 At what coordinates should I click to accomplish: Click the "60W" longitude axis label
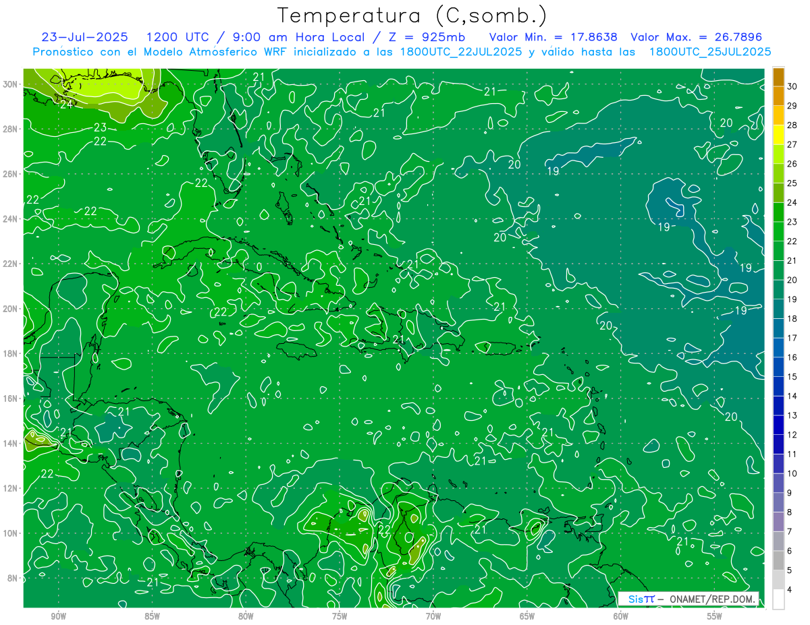click(621, 616)
